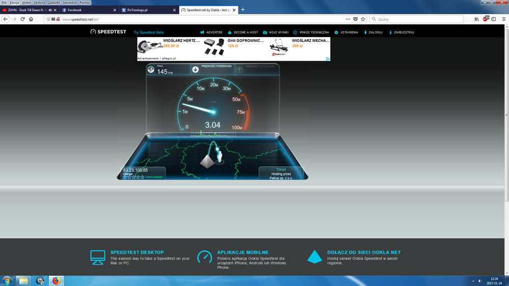The height and width of the screenshot is (286, 509).
Task: Show hidden system tray icons
Action: (x=473, y=280)
